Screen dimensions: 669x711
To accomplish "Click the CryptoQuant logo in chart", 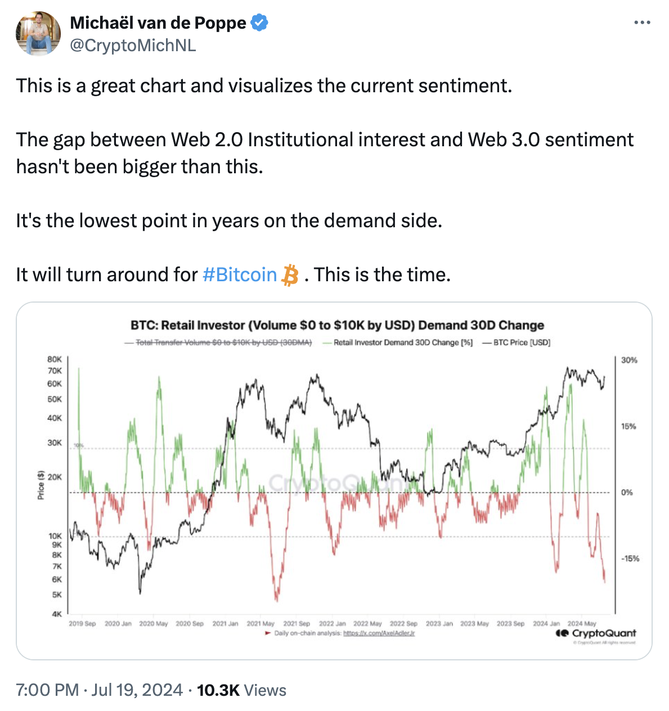I will click(x=596, y=633).
